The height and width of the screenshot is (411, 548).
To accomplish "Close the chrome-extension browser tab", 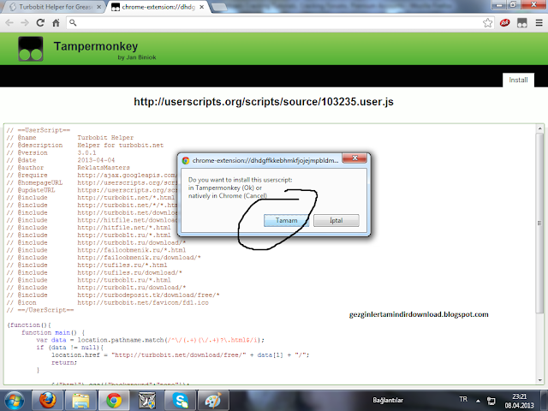I will 202,7.
